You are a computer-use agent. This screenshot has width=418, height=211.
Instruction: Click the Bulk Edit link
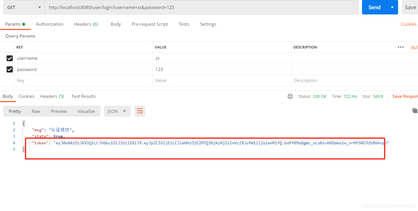pyautogui.click(x=414, y=47)
